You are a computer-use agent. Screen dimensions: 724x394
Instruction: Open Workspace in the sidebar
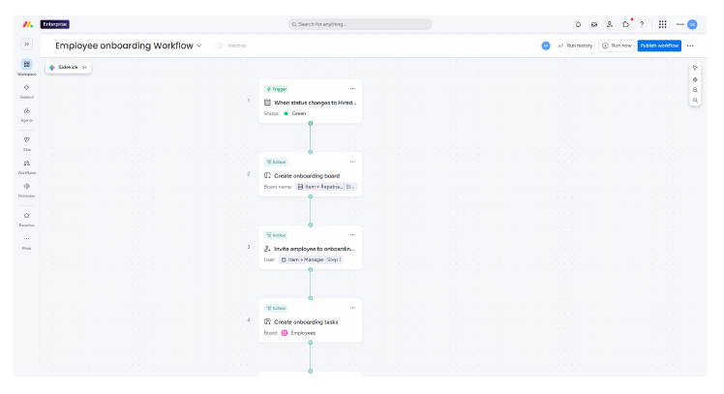coord(27,67)
